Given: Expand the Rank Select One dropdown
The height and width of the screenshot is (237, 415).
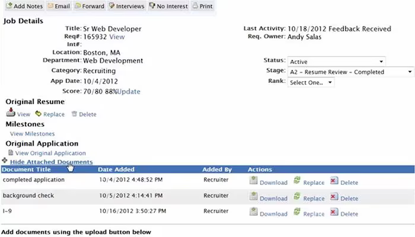Looking at the screenshot, I should coord(311,82).
